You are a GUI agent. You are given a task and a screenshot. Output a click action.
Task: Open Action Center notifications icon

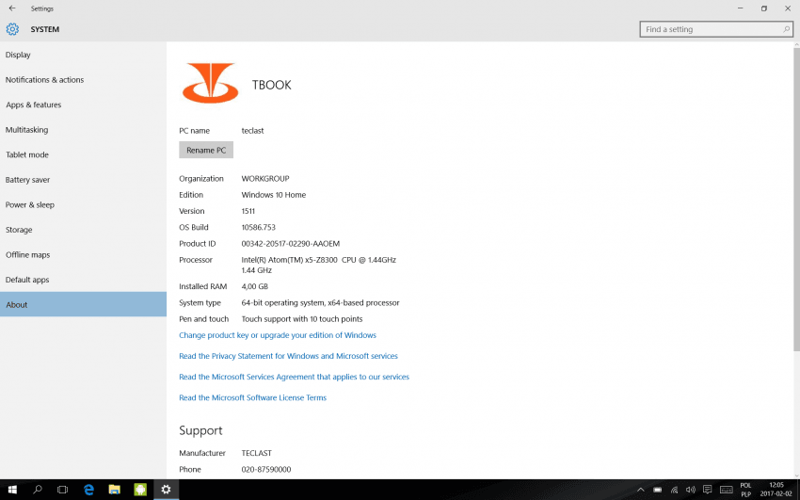pos(708,490)
